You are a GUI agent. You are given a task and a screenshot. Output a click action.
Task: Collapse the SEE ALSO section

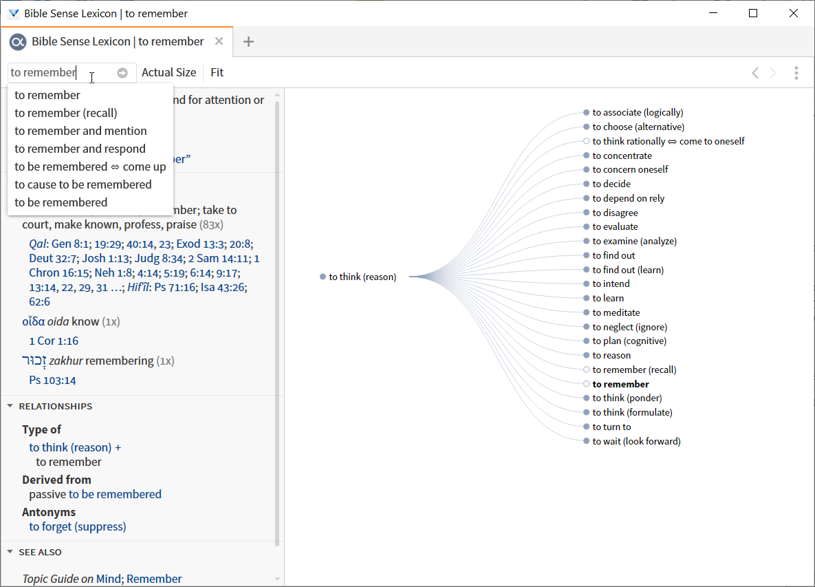(x=10, y=552)
